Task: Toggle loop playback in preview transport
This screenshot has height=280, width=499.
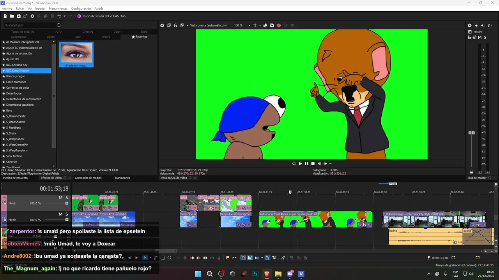Action: (x=294, y=164)
